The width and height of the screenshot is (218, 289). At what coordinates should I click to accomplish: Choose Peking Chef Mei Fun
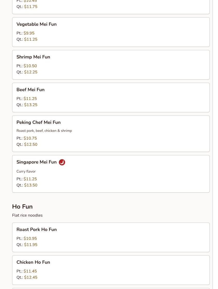[38, 122]
